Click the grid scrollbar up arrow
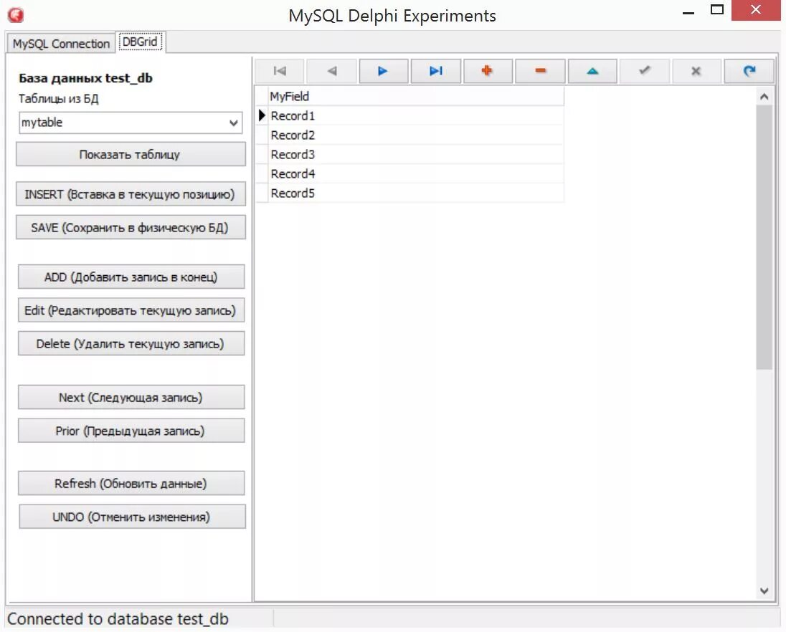This screenshot has height=632, width=786. 764,97
